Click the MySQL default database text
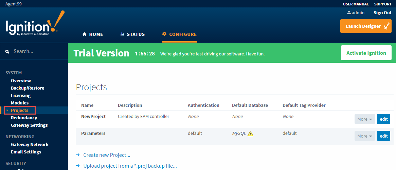This screenshot has width=396, height=170. pos(239,133)
